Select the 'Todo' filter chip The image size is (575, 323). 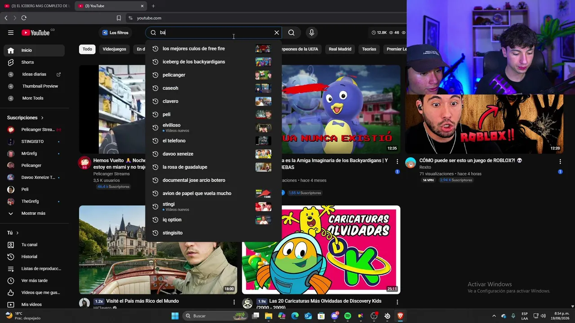click(x=87, y=49)
